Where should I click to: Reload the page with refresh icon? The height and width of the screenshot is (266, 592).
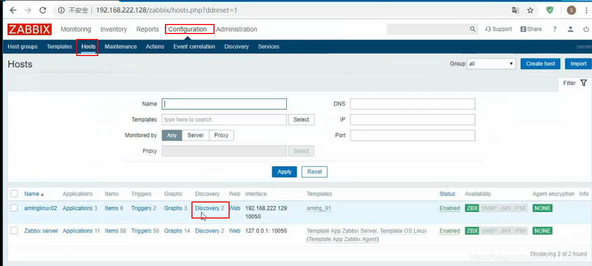click(43, 10)
